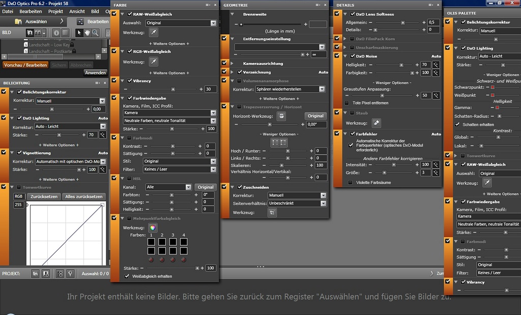Viewport: 521px width, 315px height.
Task: Click Intensität magic wand in Farbfehler
Action: 436,164
